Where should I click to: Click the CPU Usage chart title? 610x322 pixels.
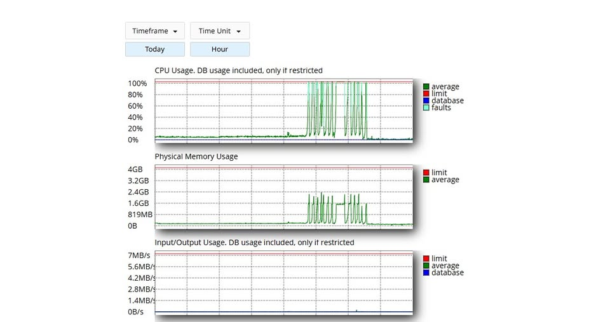pyautogui.click(x=238, y=70)
